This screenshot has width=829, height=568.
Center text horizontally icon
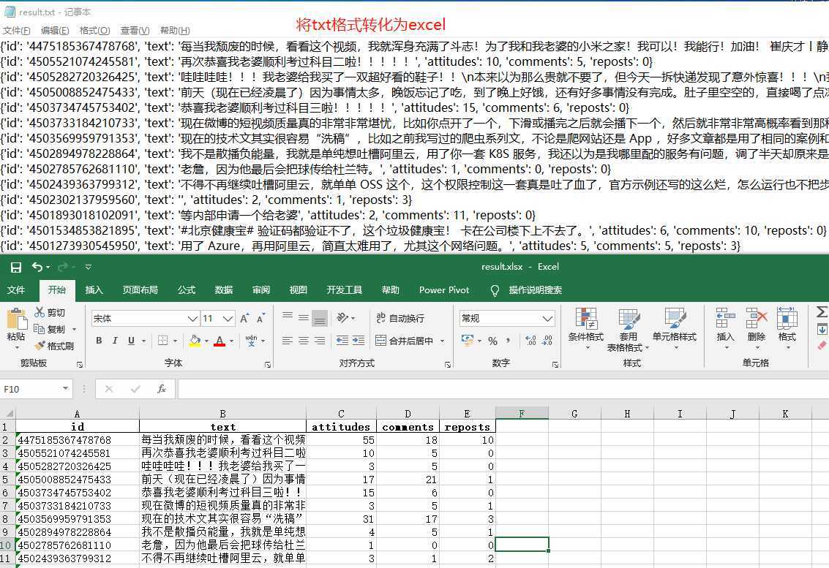tap(304, 341)
